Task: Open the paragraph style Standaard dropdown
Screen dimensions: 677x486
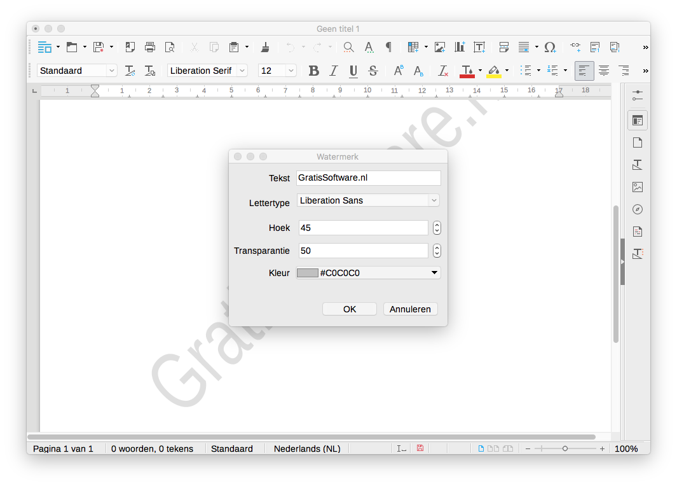Action: point(112,71)
